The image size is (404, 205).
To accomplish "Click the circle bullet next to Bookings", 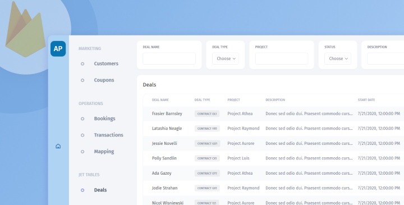I will click(82, 119).
